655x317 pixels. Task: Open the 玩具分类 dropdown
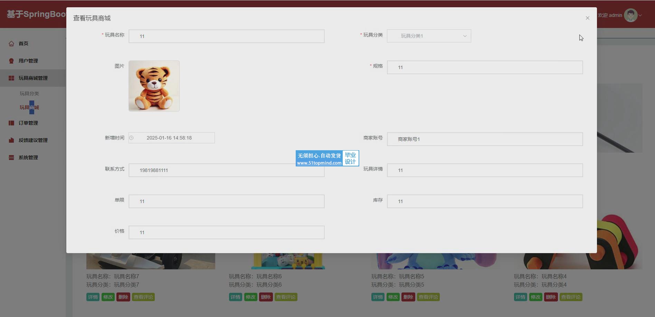point(429,36)
